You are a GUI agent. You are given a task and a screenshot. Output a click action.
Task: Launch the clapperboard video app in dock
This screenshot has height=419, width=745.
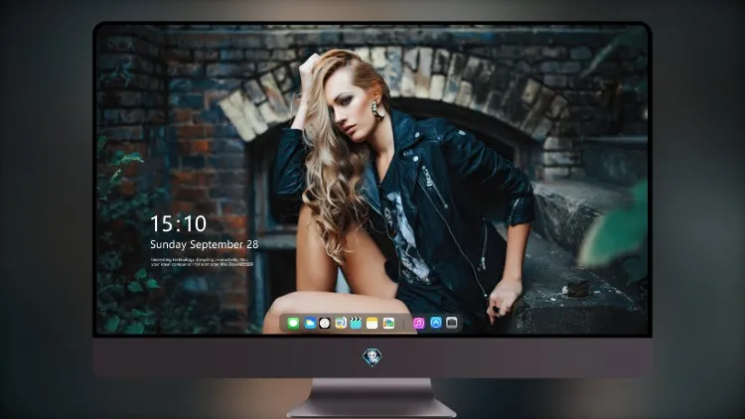(x=356, y=323)
